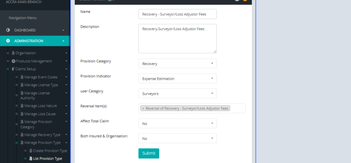Expand the Manage Recovery Type submenu

[66, 135]
